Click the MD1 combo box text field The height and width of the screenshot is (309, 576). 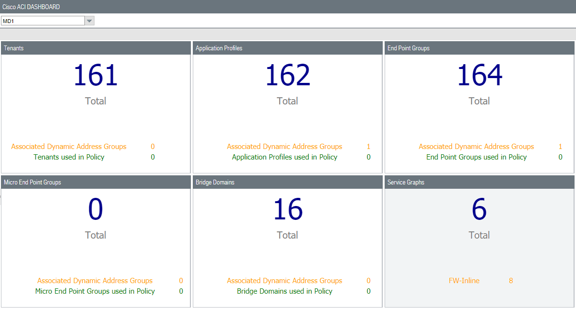point(42,21)
